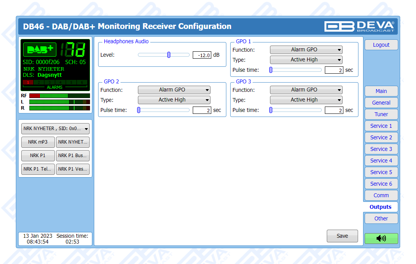Select the NRK mP3 preset button
This screenshot has height=264, width=416.
(38, 142)
